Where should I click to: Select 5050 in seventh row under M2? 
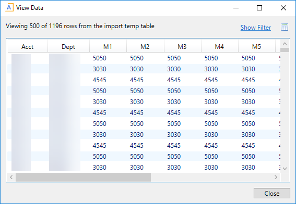(137, 124)
